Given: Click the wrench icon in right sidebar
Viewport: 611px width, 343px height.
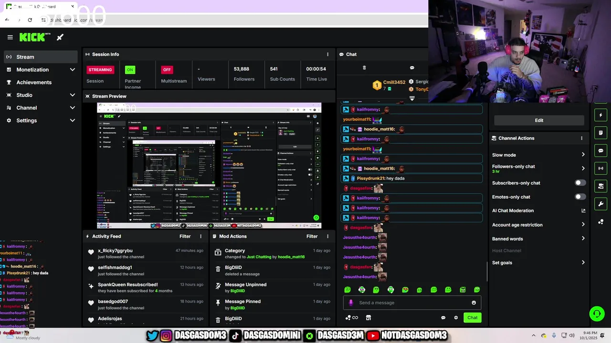Looking at the screenshot, I should coord(601,204).
